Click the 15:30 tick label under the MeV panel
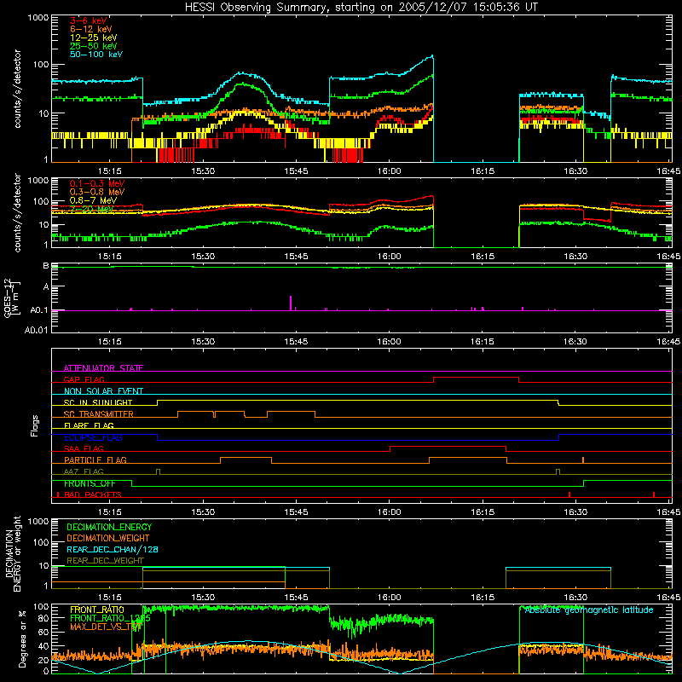The height and width of the screenshot is (682, 682). point(203,257)
